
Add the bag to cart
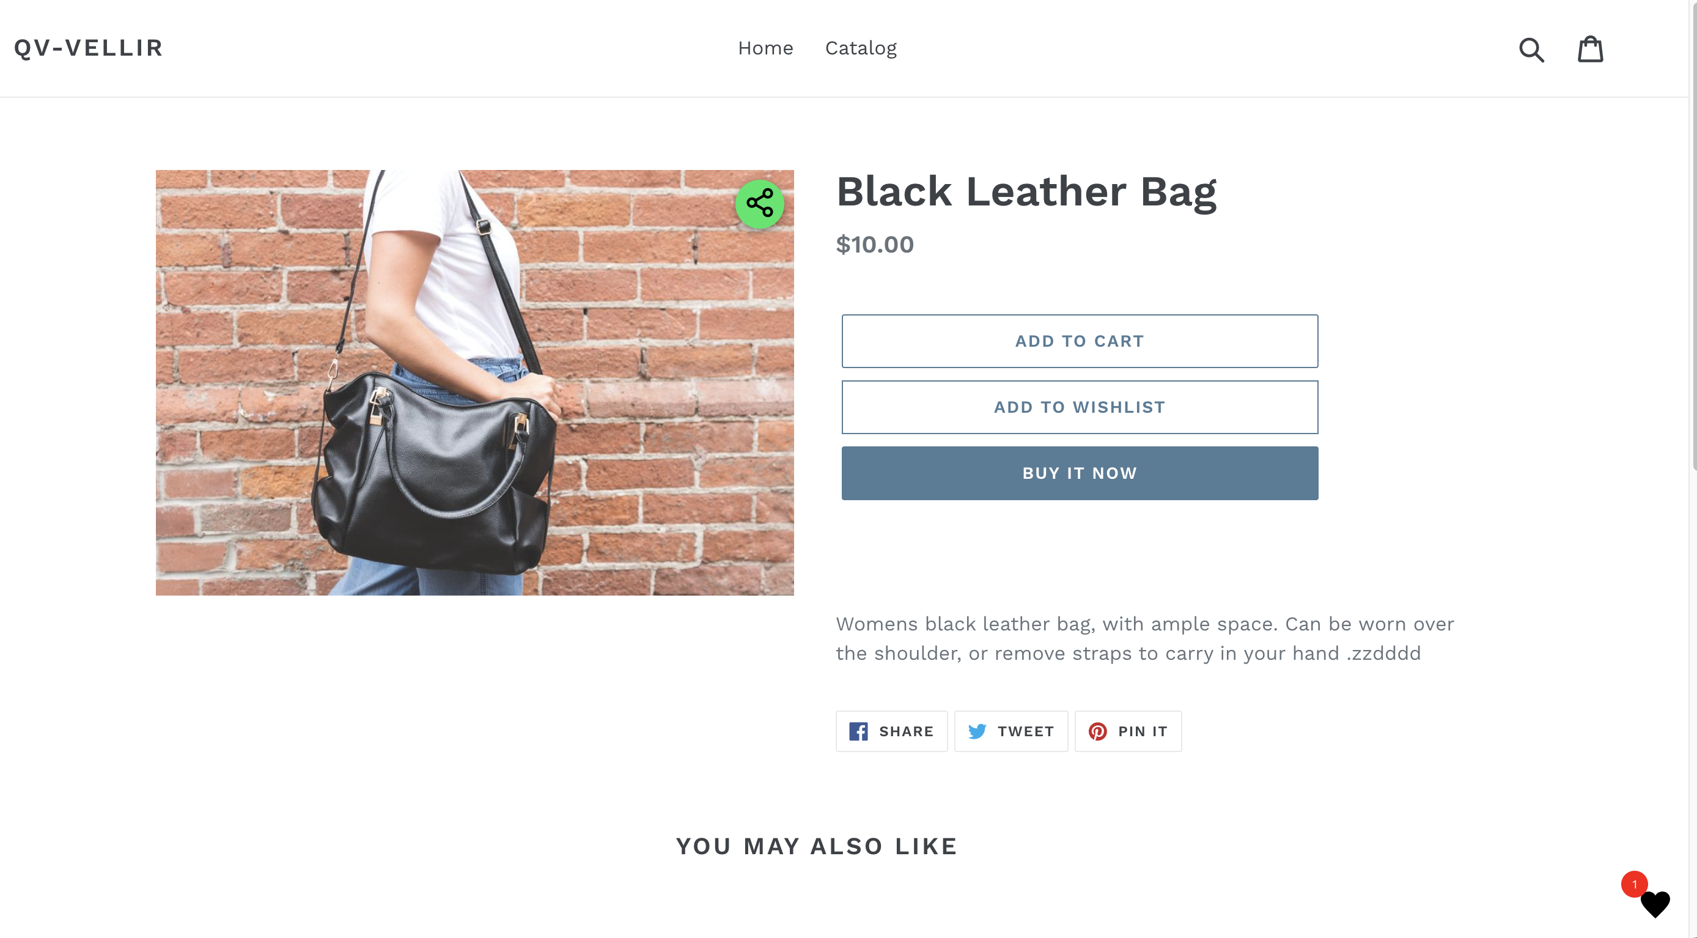click(1079, 341)
